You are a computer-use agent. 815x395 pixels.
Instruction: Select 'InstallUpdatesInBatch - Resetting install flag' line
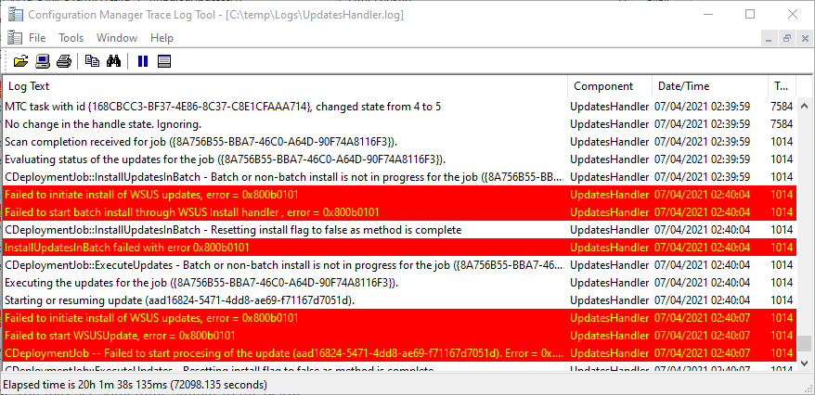click(x=399, y=230)
